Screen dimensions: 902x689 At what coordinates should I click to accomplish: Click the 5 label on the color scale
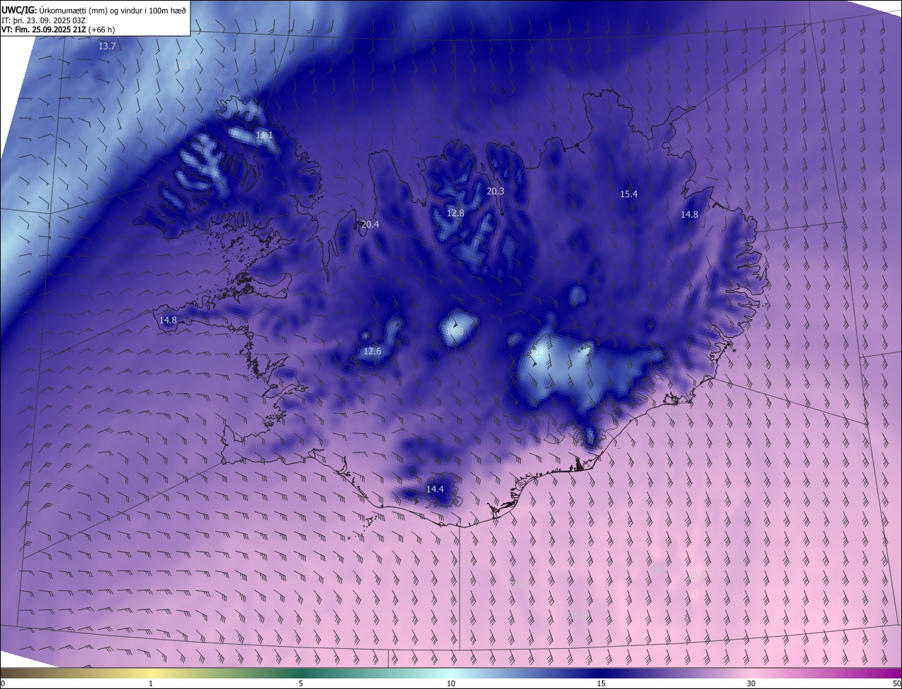301,684
